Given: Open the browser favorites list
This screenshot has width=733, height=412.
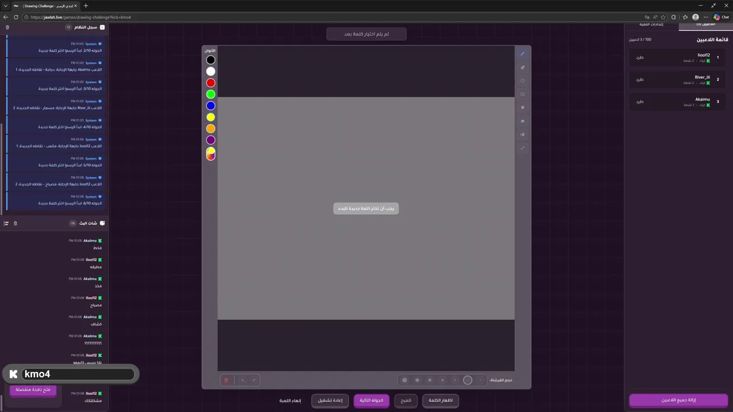Looking at the screenshot, I should coord(685,17).
